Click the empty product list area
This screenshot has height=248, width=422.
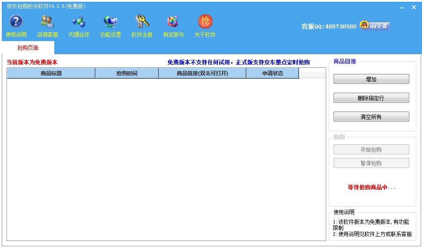[x=166, y=157]
